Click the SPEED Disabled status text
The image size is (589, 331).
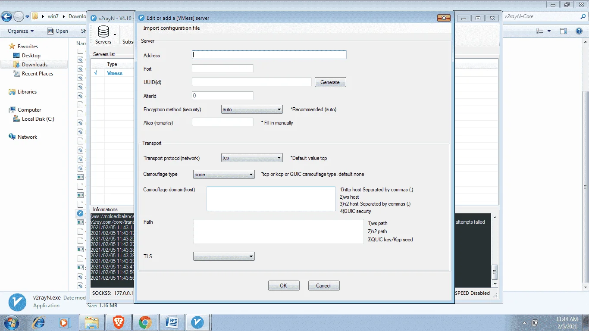(x=473, y=293)
